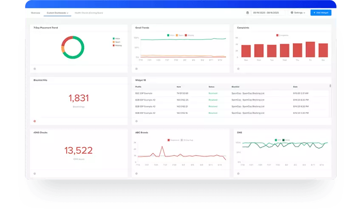362x209 pixels.
Task: Toggle the Inbox series in Gmail Trends legend
Action: coord(170,35)
